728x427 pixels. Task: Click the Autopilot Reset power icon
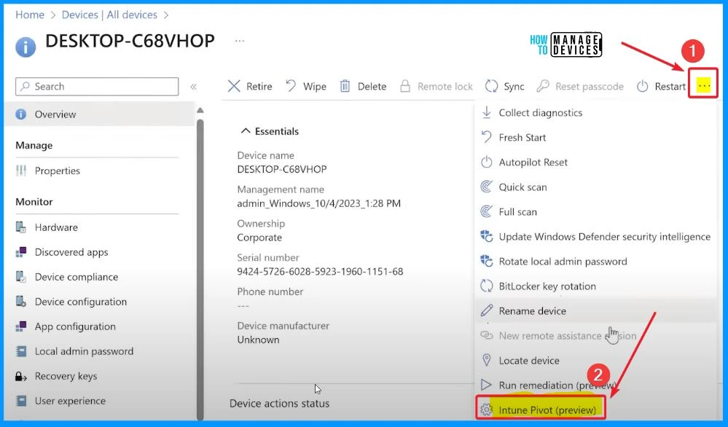486,162
